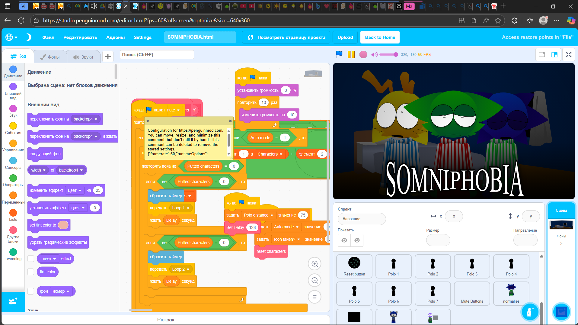578x325 pixels.
Task: Select the Tweening block category
Action: 13,254
